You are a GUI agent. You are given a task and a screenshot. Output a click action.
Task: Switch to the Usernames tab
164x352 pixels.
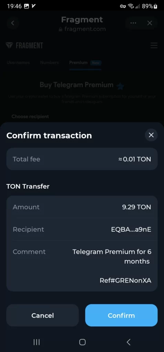coord(18,63)
